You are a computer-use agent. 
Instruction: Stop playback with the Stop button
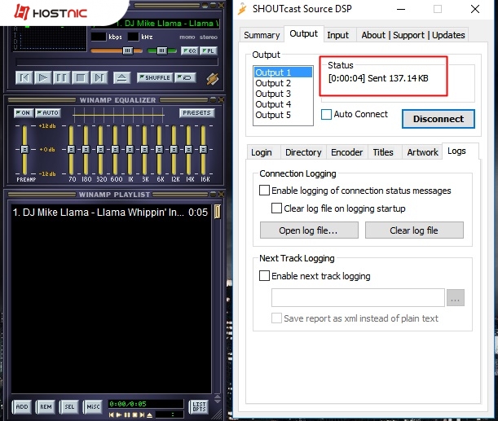(x=80, y=78)
